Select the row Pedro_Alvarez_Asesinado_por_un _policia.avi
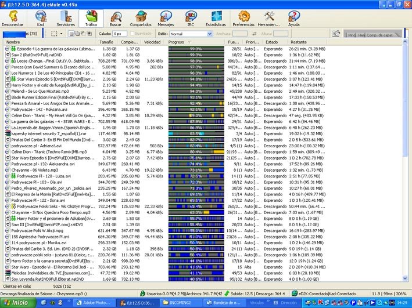412x308 pixels. 165,188
